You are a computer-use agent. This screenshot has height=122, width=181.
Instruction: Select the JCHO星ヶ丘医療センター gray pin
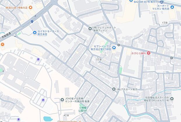point(62,100)
